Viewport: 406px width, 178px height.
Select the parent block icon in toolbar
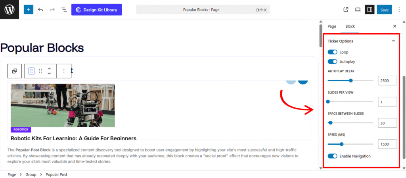15,71
